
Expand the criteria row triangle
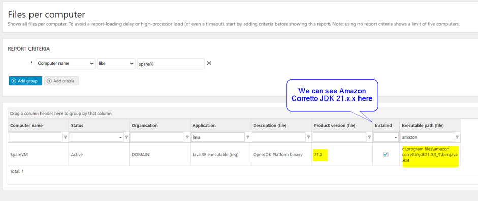coord(32,62)
